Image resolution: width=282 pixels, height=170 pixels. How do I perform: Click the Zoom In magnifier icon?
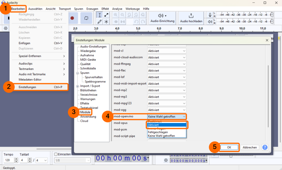click(x=116, y=15)
